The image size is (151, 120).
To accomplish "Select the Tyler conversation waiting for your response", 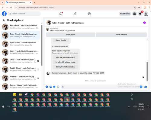I will 21,35.
